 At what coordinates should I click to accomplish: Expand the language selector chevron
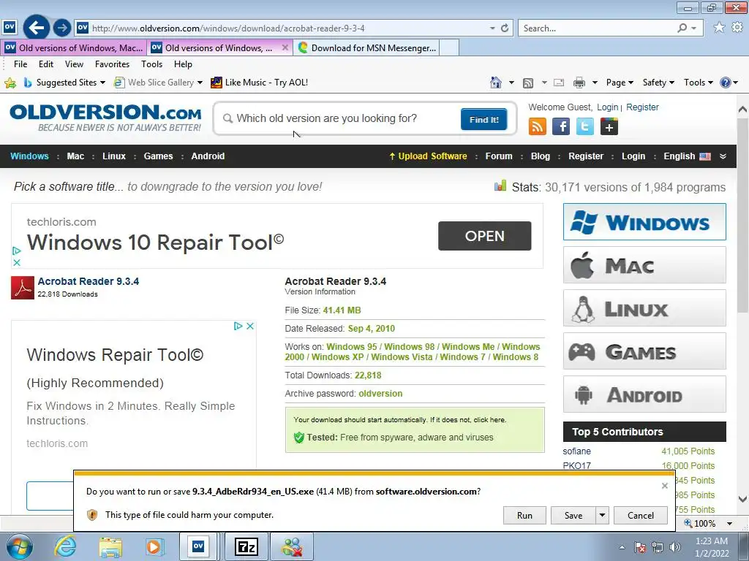pos(723,156)
